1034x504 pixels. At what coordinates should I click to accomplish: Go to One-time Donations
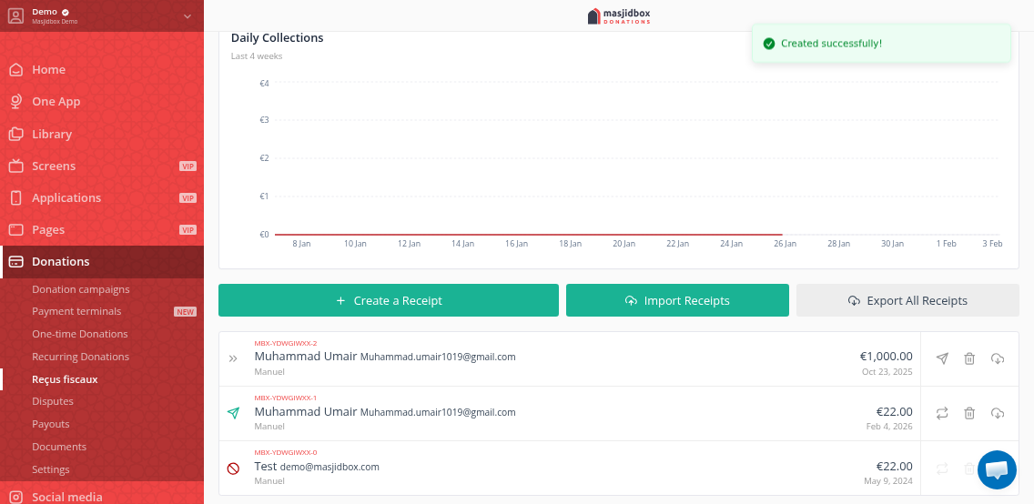[80, 334]
